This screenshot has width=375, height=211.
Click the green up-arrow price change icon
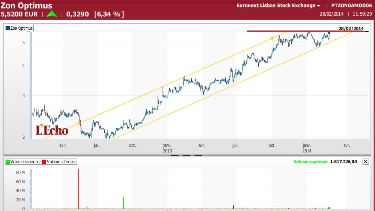coord(52,14)
